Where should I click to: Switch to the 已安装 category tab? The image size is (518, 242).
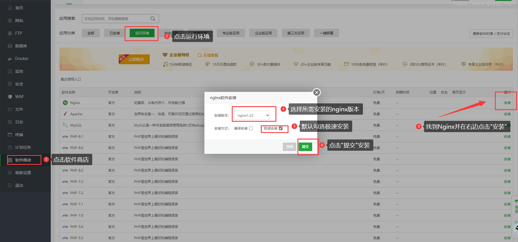click(x=115, y=33)
